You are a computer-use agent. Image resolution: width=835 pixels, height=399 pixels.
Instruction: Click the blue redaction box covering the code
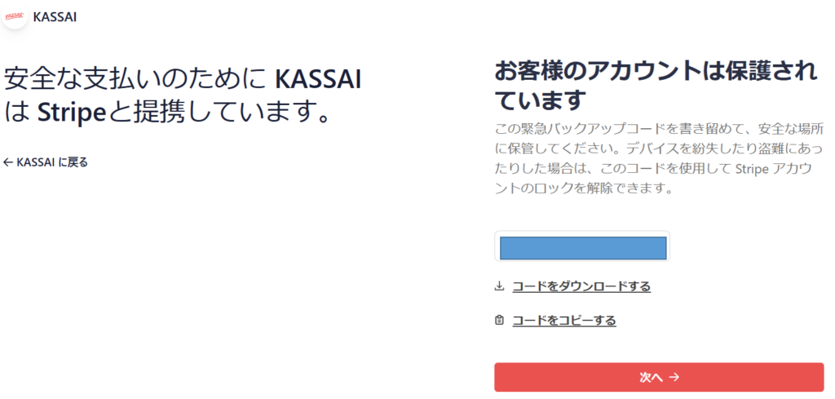[583, 248]
